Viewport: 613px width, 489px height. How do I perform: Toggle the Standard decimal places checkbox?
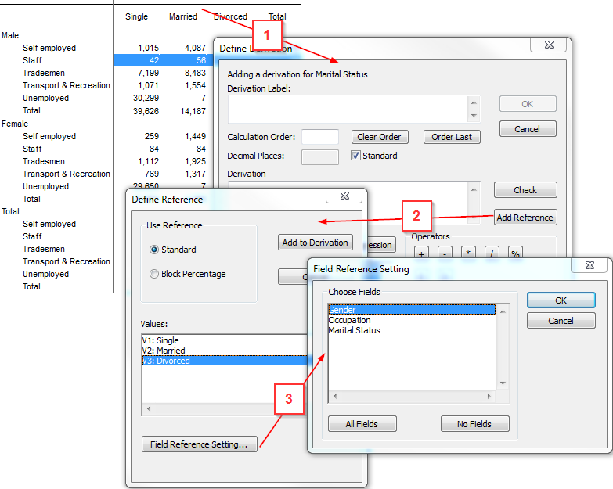[356, 156]
